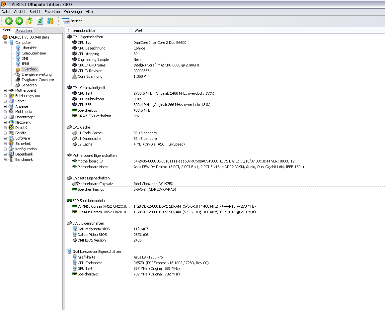The width and height of the screenshot is (385, 310).
Task: Expand the Multimedia tree node
Action: (x=5, y=112)
